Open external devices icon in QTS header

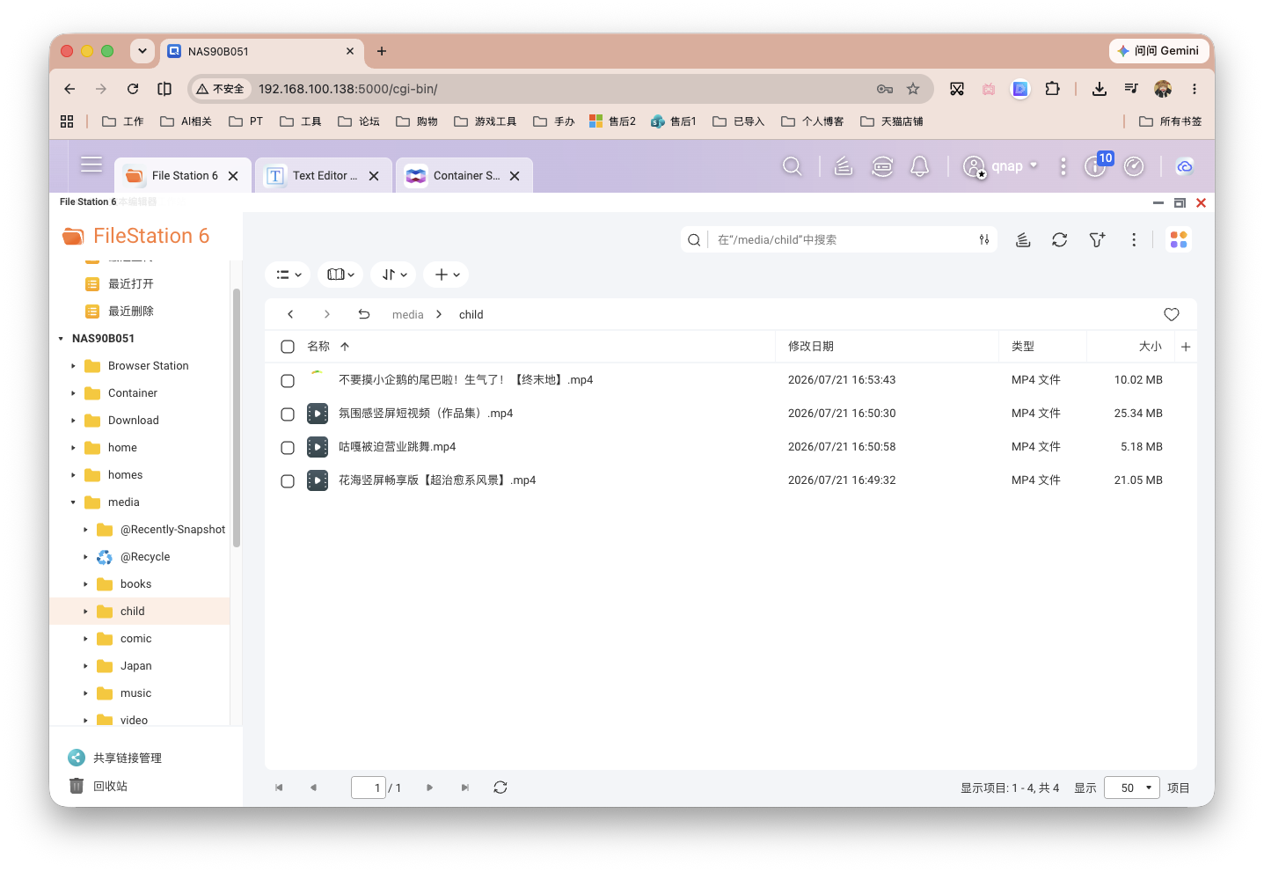tap(882, 166)
